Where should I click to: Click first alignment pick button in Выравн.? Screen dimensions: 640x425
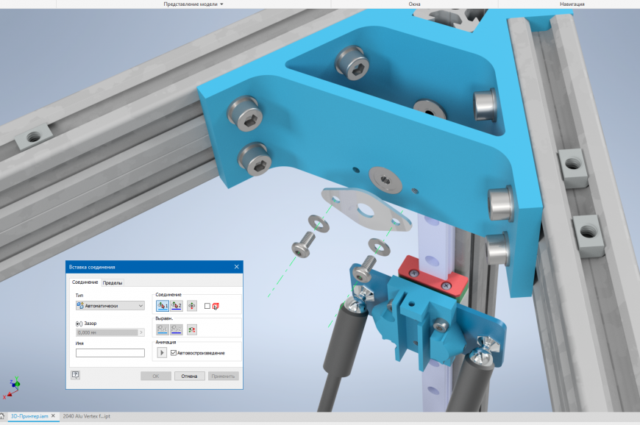tap(163, 329)
